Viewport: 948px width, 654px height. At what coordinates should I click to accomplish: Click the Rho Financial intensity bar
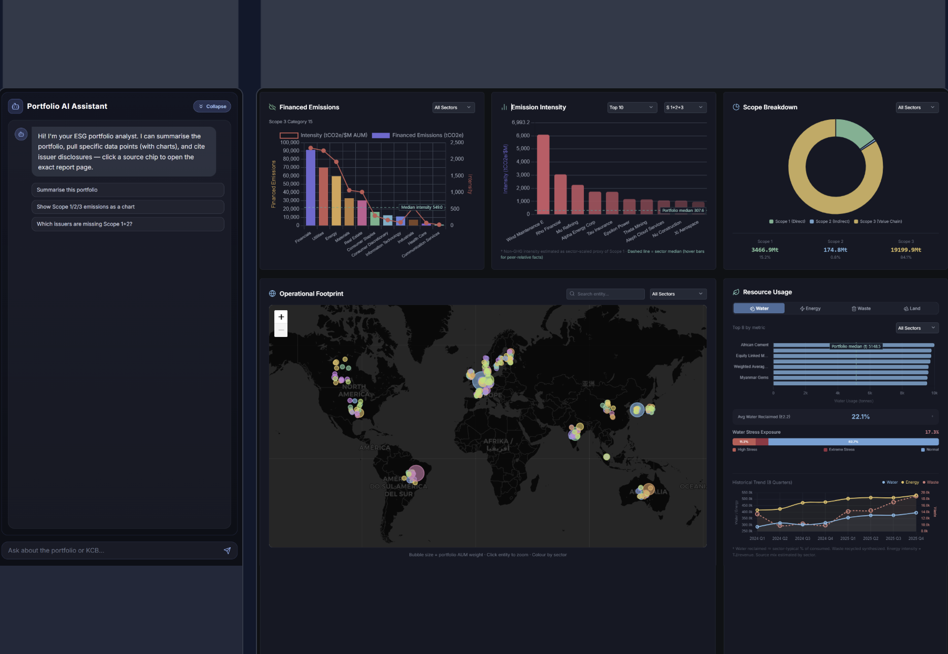tap(560, 195)
